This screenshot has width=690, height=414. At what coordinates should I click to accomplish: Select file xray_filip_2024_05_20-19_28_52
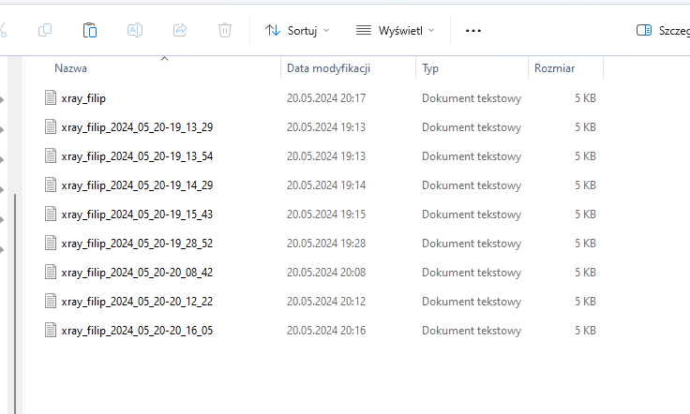[137, 244]
